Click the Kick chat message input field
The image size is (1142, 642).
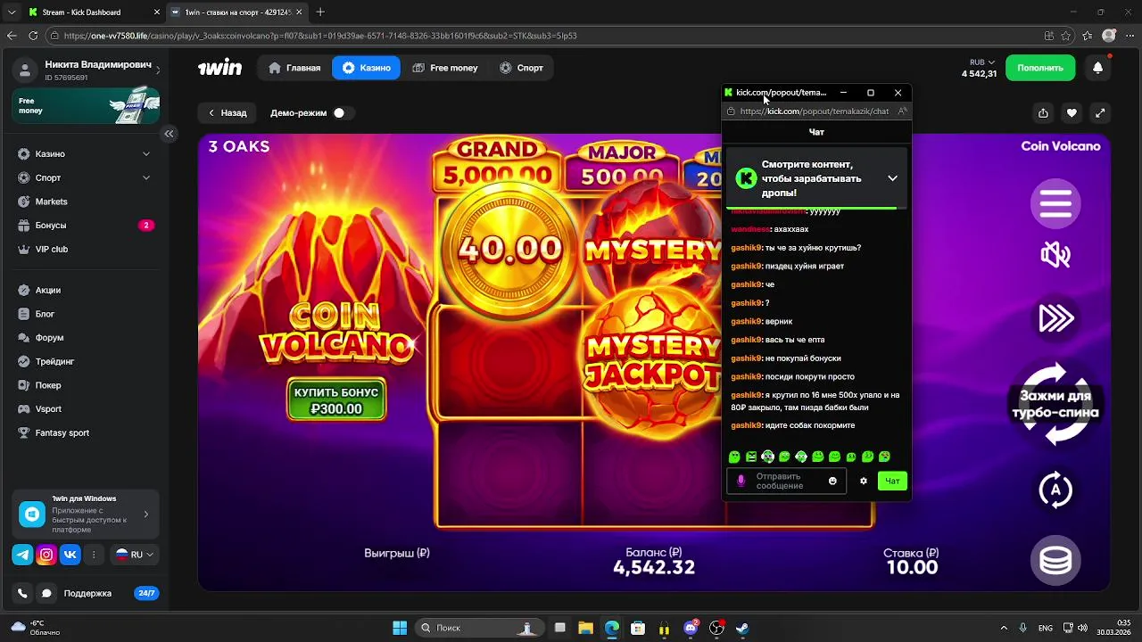[x=788, y=481]
